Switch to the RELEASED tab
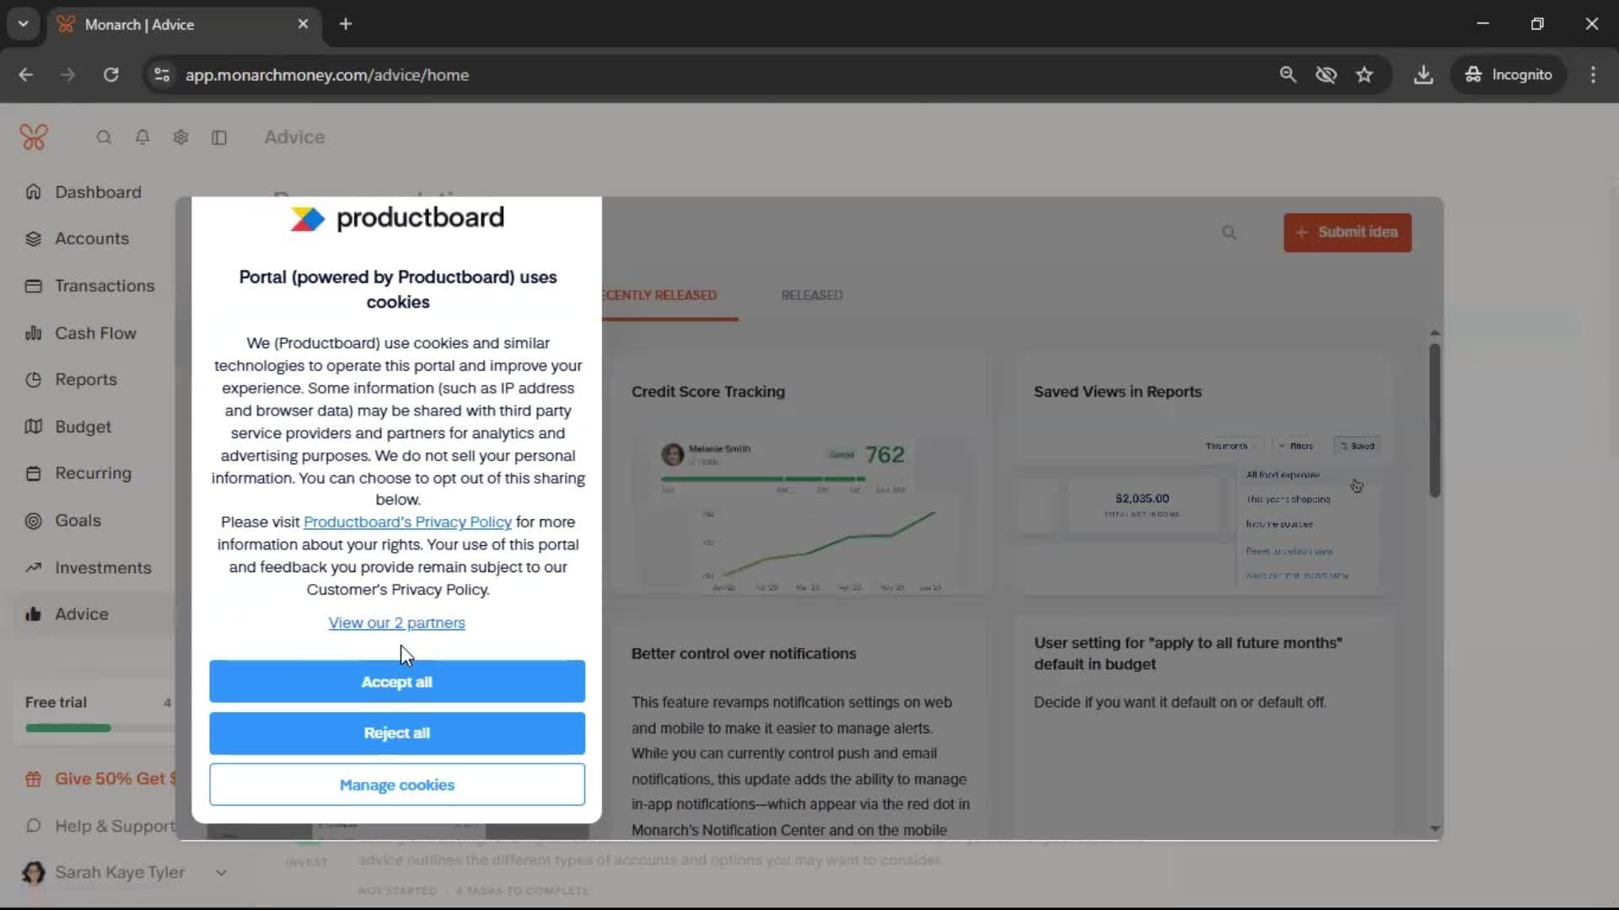Image resolution: width=1619 pixels, height=910 pixels. [811, 296]
